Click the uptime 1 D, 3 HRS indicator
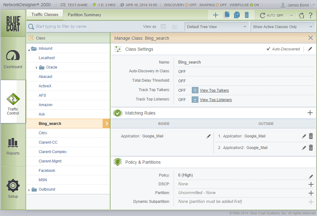The height and width of the screenshot is (216, 317). pos(104,5)
